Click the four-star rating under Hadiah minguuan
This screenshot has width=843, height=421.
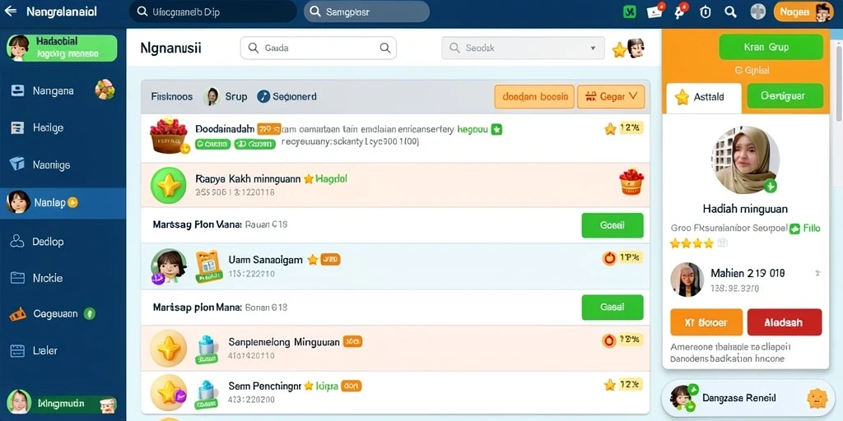tap(692, 243)
